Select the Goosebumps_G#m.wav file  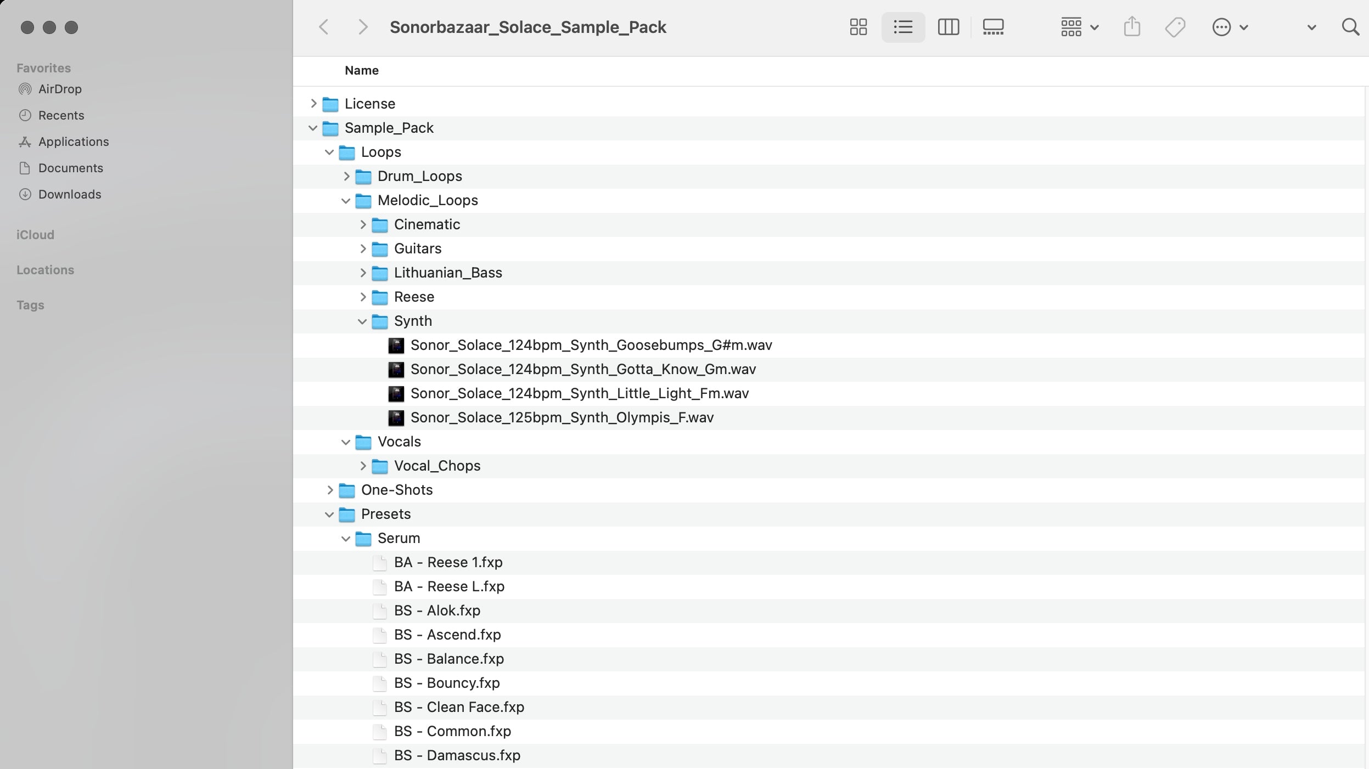point(591,345)
